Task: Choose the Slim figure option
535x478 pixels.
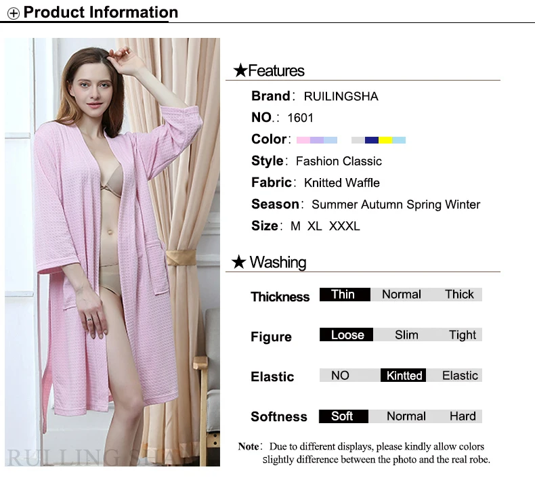Action: point(406,334)
